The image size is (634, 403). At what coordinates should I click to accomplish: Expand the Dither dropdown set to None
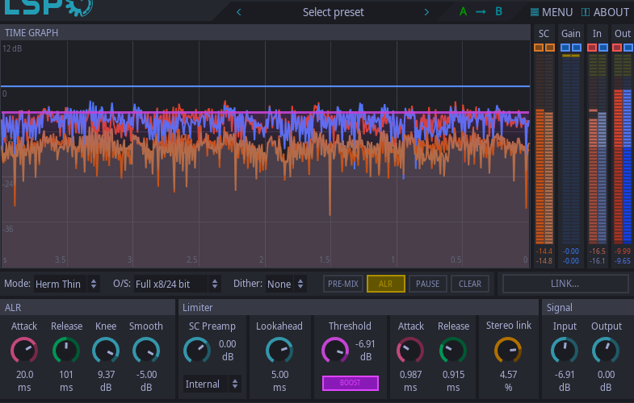tap(286, 284)
